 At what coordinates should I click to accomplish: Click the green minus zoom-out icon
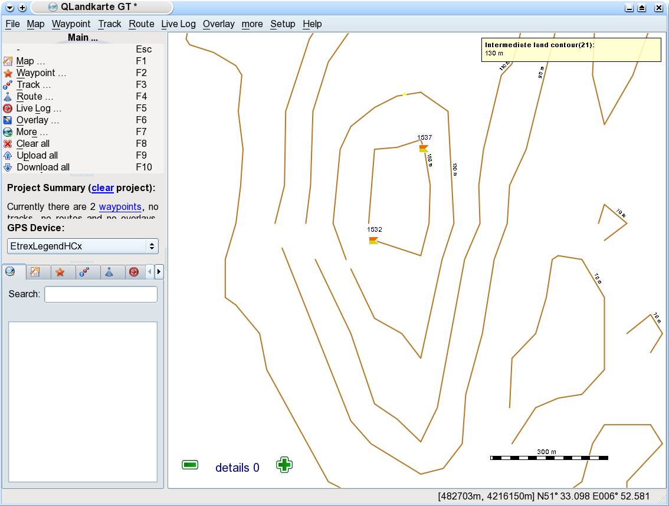point(190,465)
